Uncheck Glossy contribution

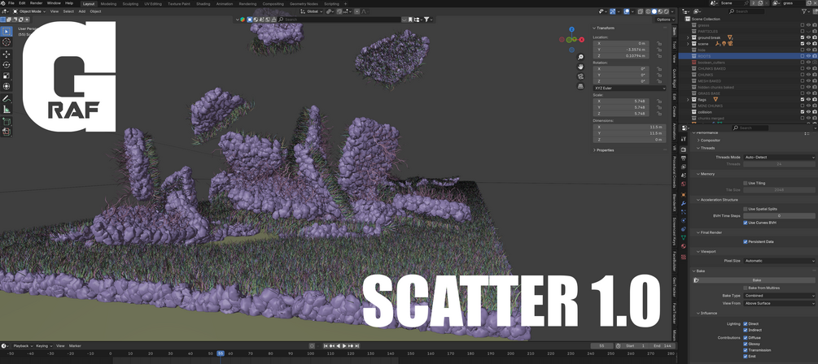[x=746, y=344]
